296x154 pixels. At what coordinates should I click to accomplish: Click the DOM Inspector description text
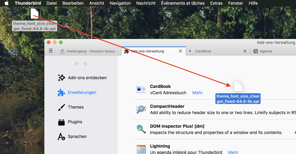coord(216,133)
